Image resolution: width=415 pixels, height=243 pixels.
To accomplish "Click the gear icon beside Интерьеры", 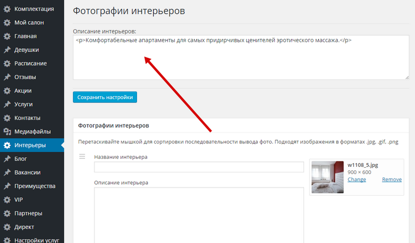I will (x=7, y=145).
